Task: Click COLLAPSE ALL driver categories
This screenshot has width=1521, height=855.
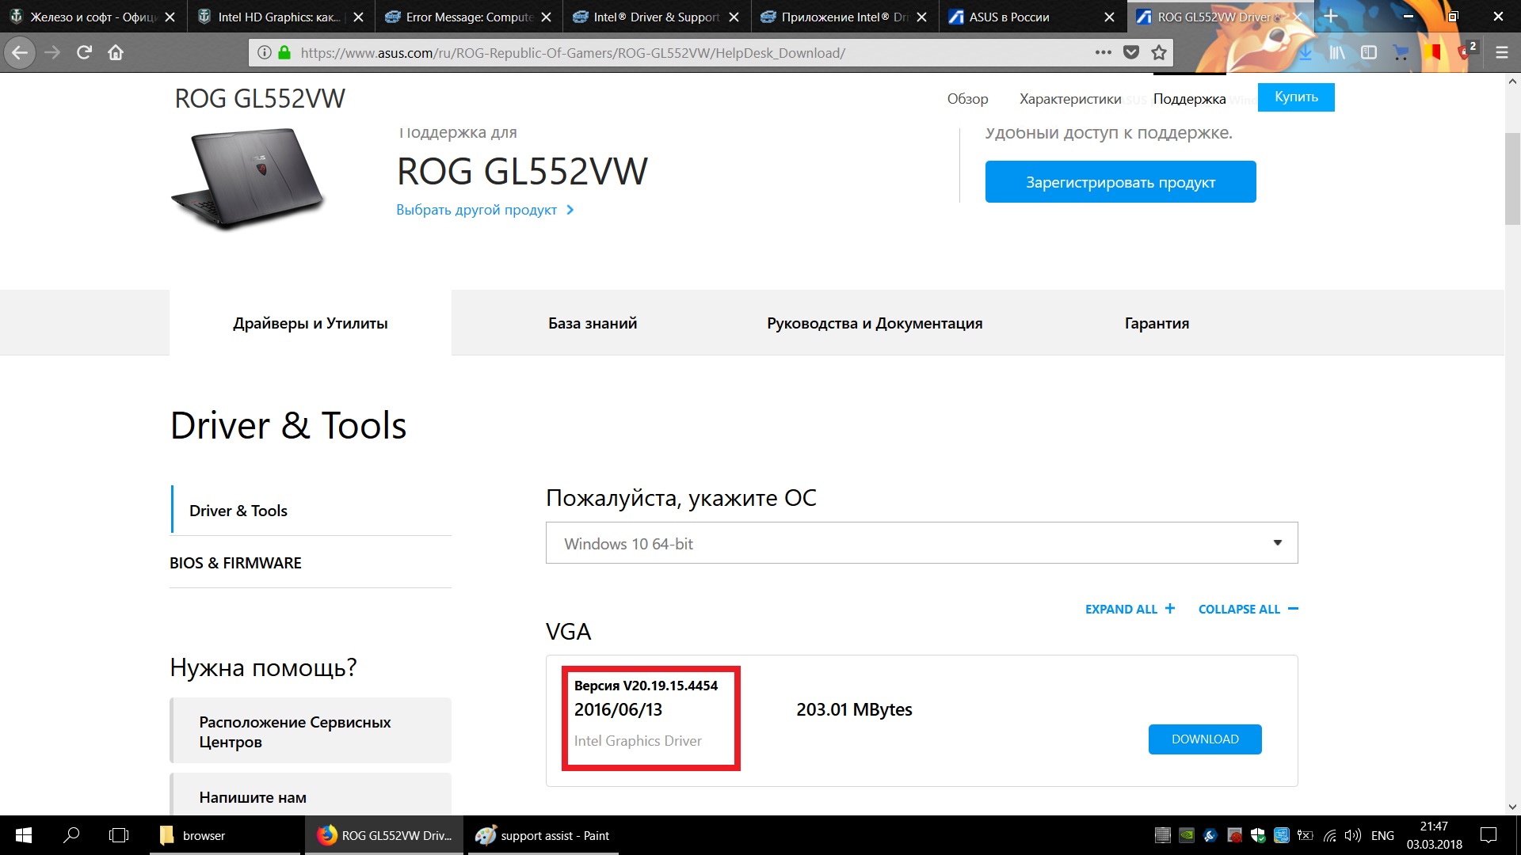Action: [1248, 609]
